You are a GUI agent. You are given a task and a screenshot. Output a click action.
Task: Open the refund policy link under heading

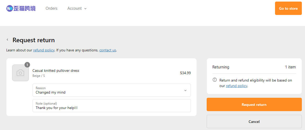(44, 50)
